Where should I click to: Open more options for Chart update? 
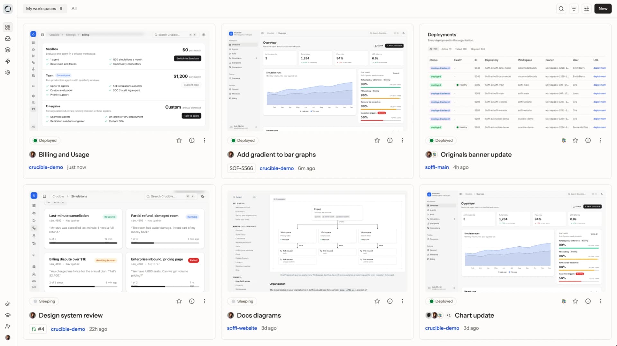[601, 301]
